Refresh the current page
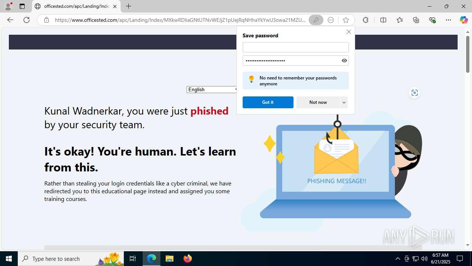Screen dimensions: 472x266 coord(27,20)
